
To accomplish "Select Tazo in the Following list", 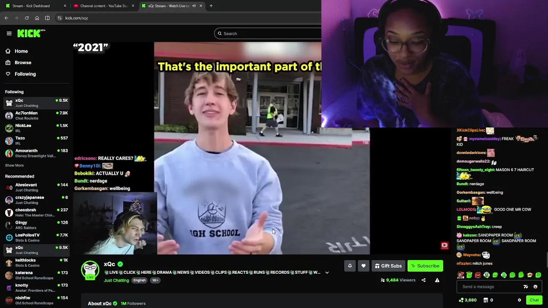I will 36,141.
